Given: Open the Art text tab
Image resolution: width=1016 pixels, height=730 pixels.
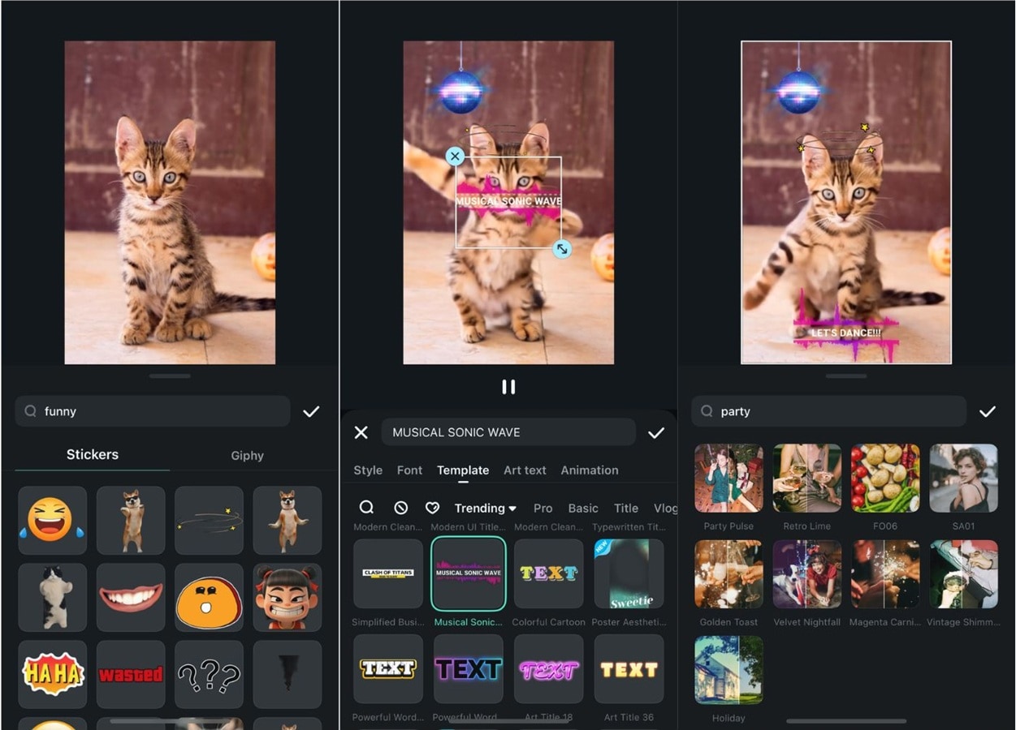Looking at the screenshot, I should point(525,470).
